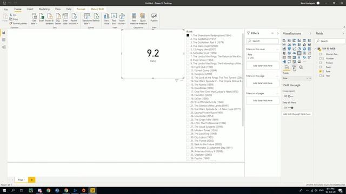The height and width of the screenshot is (194, 346).
Task: Toggle the Cross-report switch
Action: [290, 96]
